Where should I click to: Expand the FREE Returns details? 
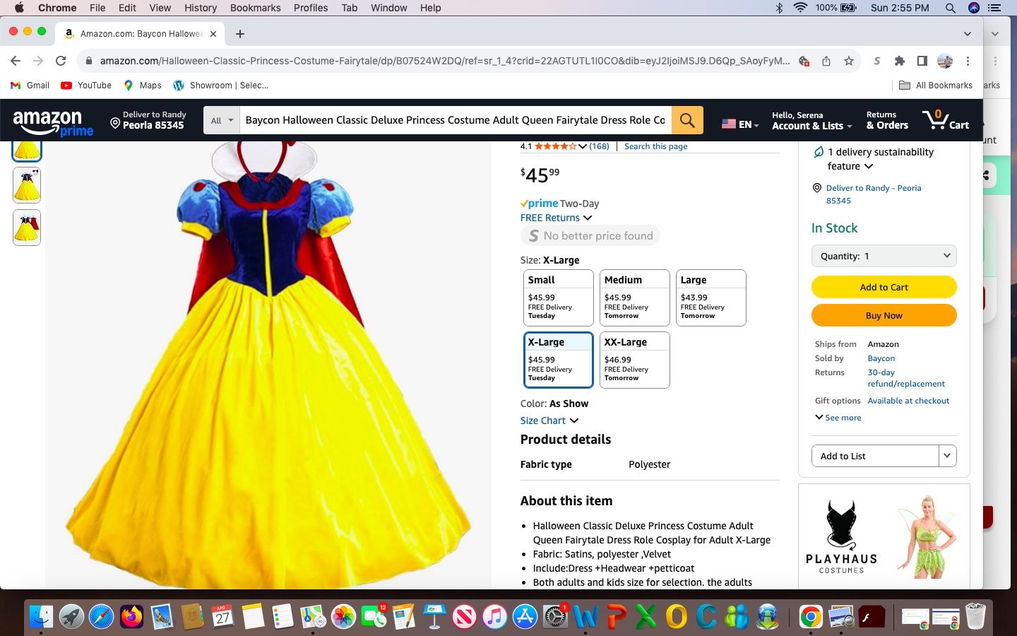(556, 218)
